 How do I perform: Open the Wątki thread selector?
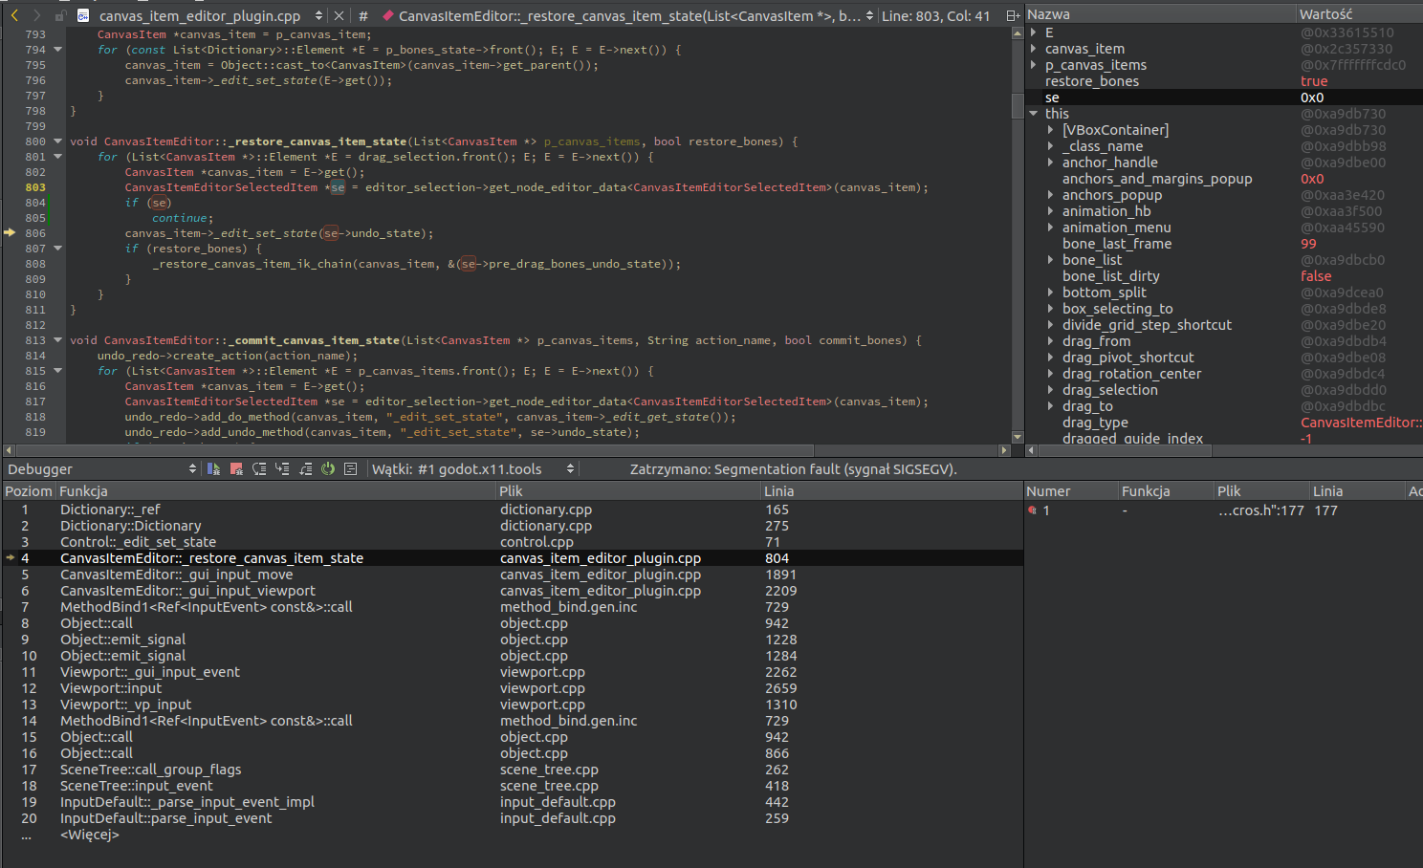(472, 468)
